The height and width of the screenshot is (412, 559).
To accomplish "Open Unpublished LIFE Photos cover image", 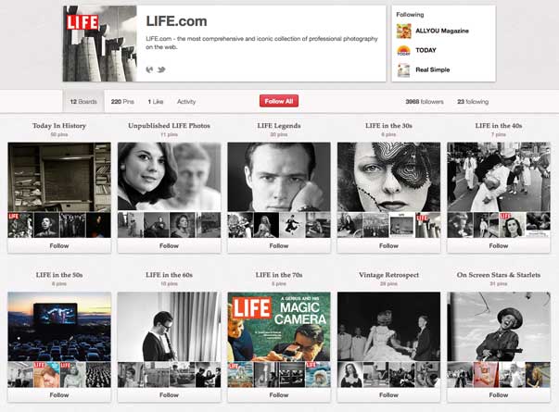I will pos(169,176).
